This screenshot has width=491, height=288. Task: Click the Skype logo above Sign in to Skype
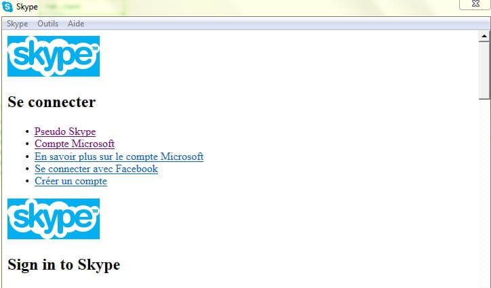tap(54, 219)
